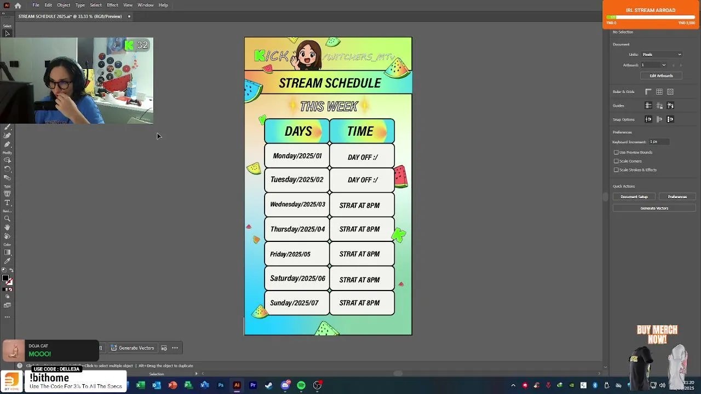Toggle lock guides button
The image size is (701, 394).
click(659, 106)
